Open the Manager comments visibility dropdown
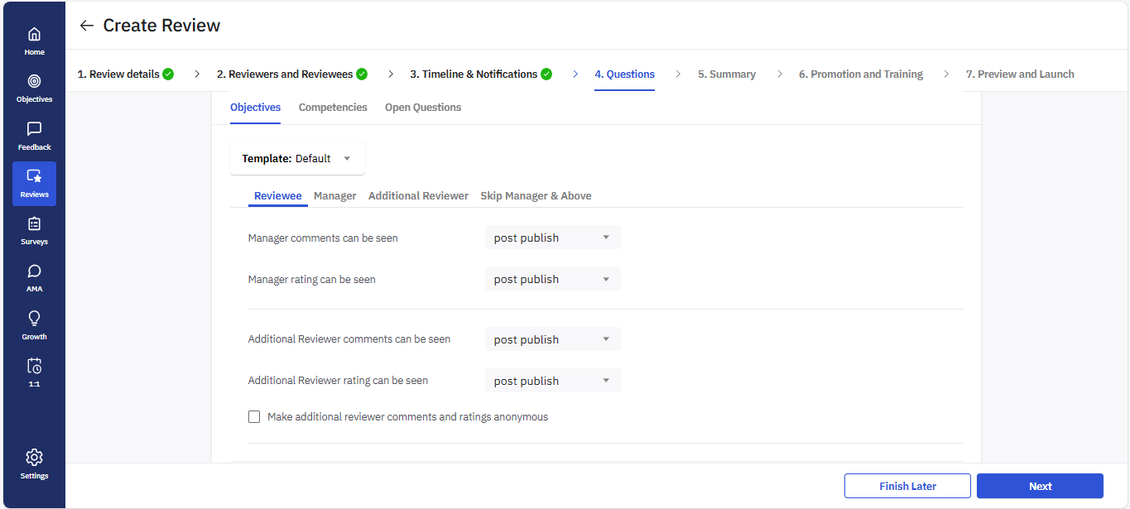 552,238
